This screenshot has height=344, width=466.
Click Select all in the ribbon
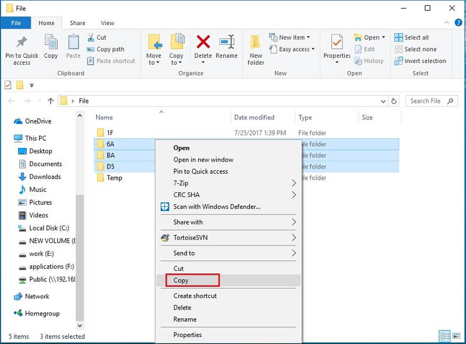pyautogui.click(x=416, y=37)
